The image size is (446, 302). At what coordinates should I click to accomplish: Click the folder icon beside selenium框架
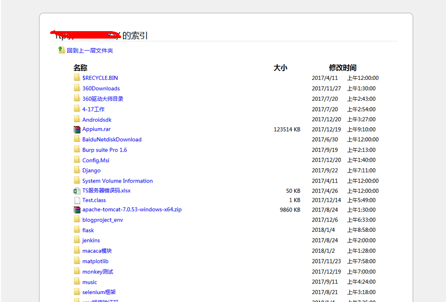(x=77, y=292)
